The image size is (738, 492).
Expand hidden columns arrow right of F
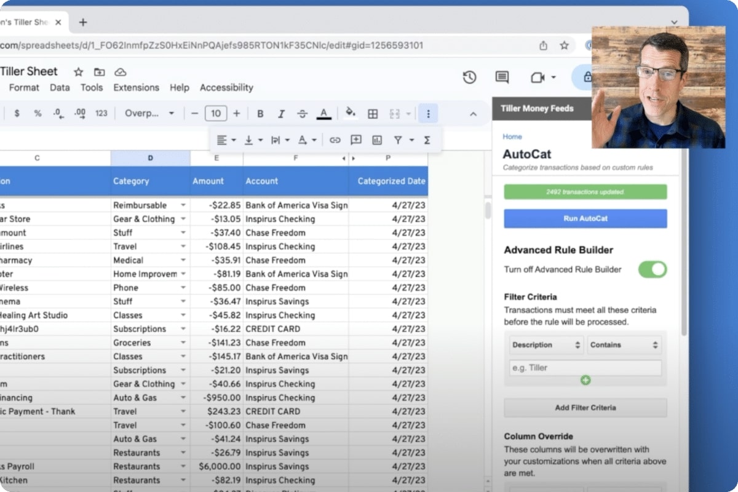353,158
